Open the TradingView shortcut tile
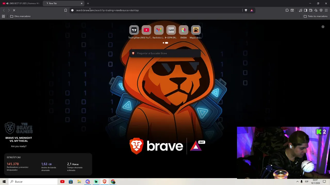The image size is (330, 185). tap(134, 30)
